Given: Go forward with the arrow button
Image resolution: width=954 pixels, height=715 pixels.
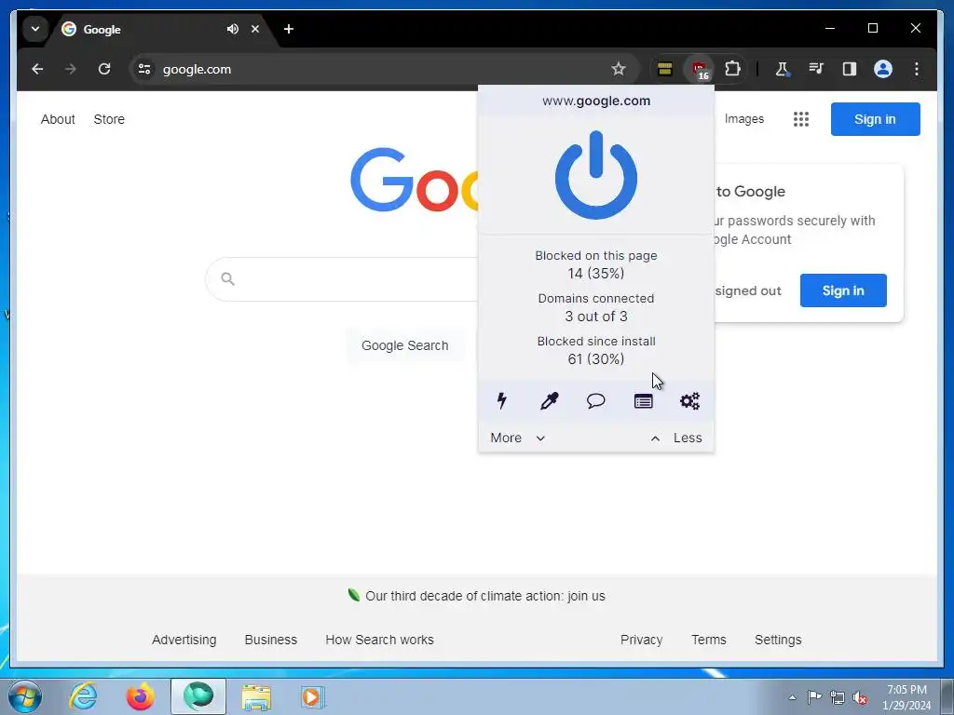Looking at the screenshot, I should pos(71,69).
